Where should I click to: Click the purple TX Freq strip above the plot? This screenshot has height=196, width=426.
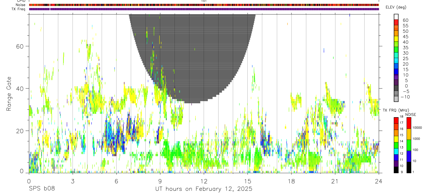click(204, 9)
